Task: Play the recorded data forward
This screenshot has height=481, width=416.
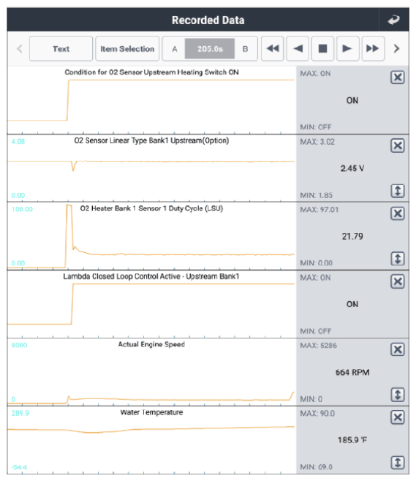Action: [x=347, y=48]
